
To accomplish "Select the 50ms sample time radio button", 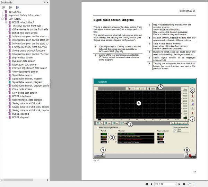I will [175, 129].
